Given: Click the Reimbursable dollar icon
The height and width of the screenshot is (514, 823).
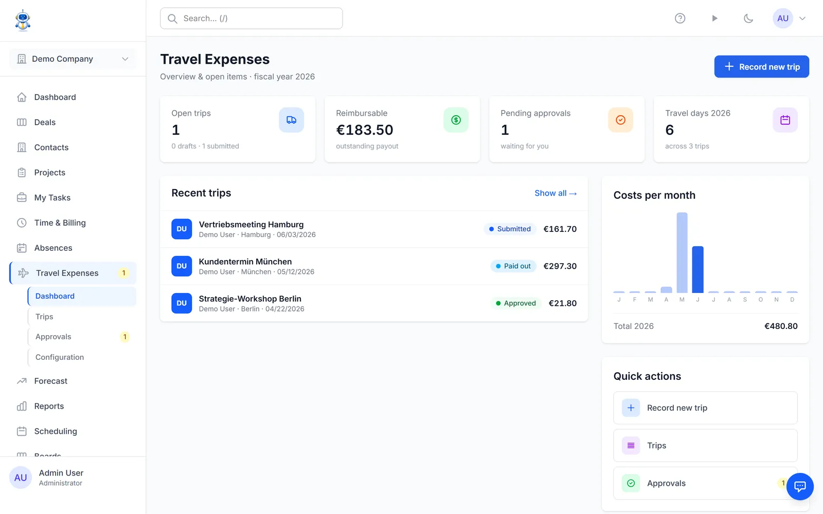Looking at the screenshot, I should pyautogui.click(x=456, y=120).
